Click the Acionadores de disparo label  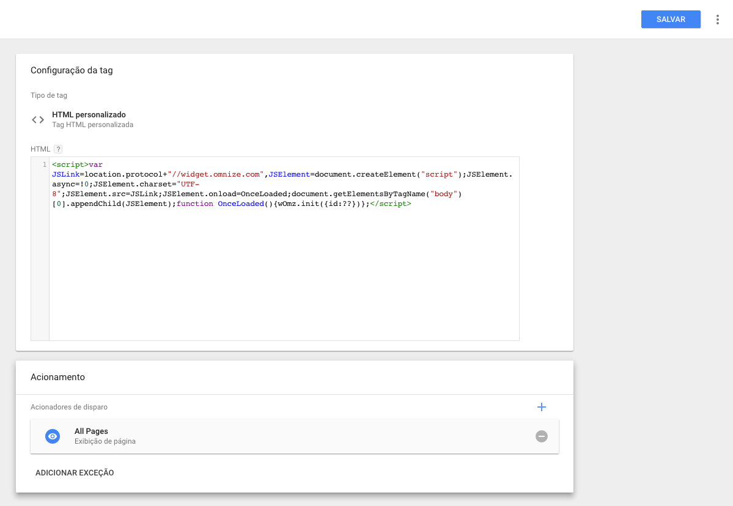point(68,407)
